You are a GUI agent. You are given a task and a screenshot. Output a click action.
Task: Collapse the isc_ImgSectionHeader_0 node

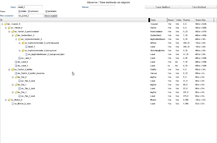16,39
